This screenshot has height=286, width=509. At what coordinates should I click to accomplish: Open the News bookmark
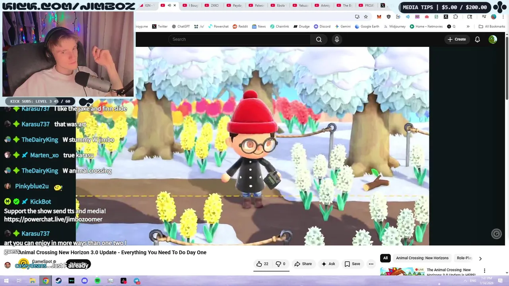pyautogui.click(x=258, y=27)
